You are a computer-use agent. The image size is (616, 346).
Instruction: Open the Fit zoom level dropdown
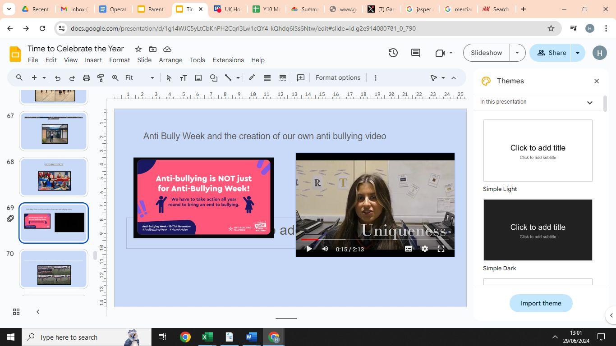(140, 78)
